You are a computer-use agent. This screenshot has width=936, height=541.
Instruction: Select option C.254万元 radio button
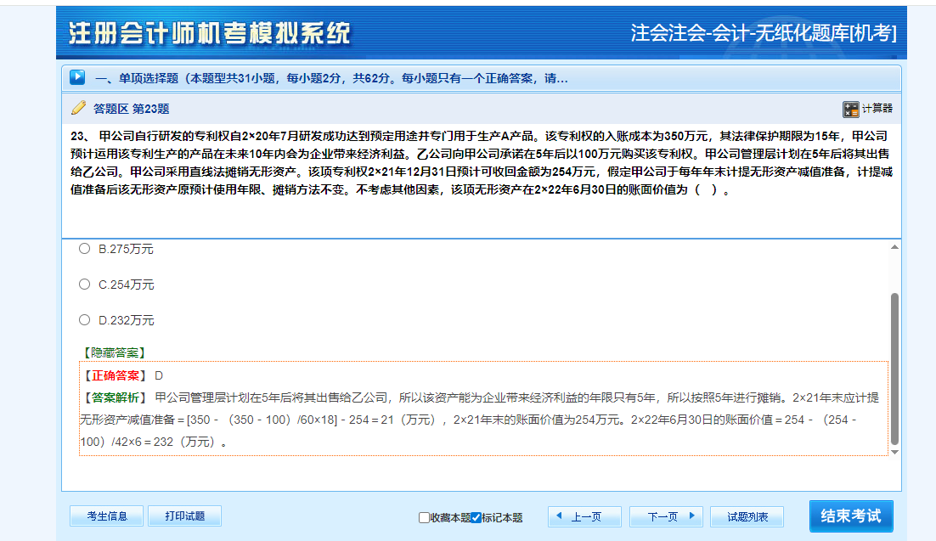pos(84,285)
